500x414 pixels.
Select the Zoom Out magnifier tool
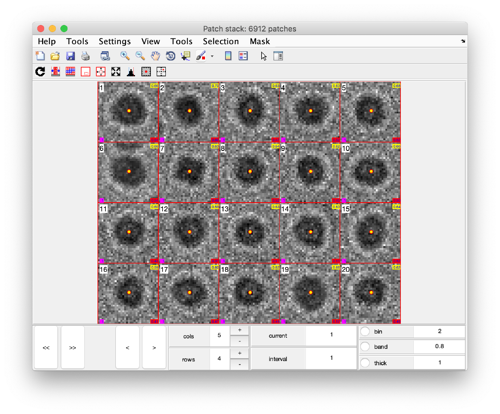(x=140, y=56)
